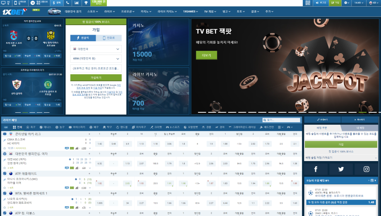Open the KR language dropdown
The width and height of the screenshot is (381, 216).
click(x=374, y=3)
